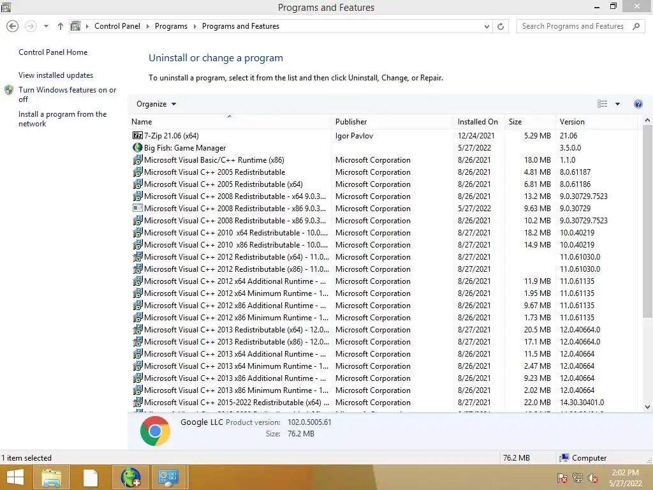Select Visual C++ 2010 x86 Redistributable row
Screen dimensions: 653x490
click(x=383, y=244)
